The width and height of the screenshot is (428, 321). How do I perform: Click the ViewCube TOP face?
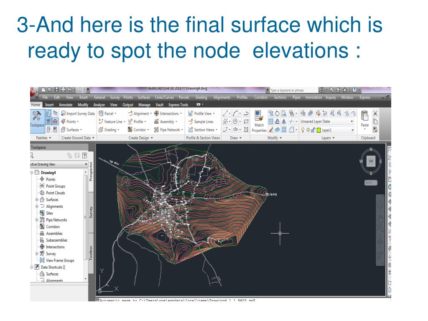(371, 161)
